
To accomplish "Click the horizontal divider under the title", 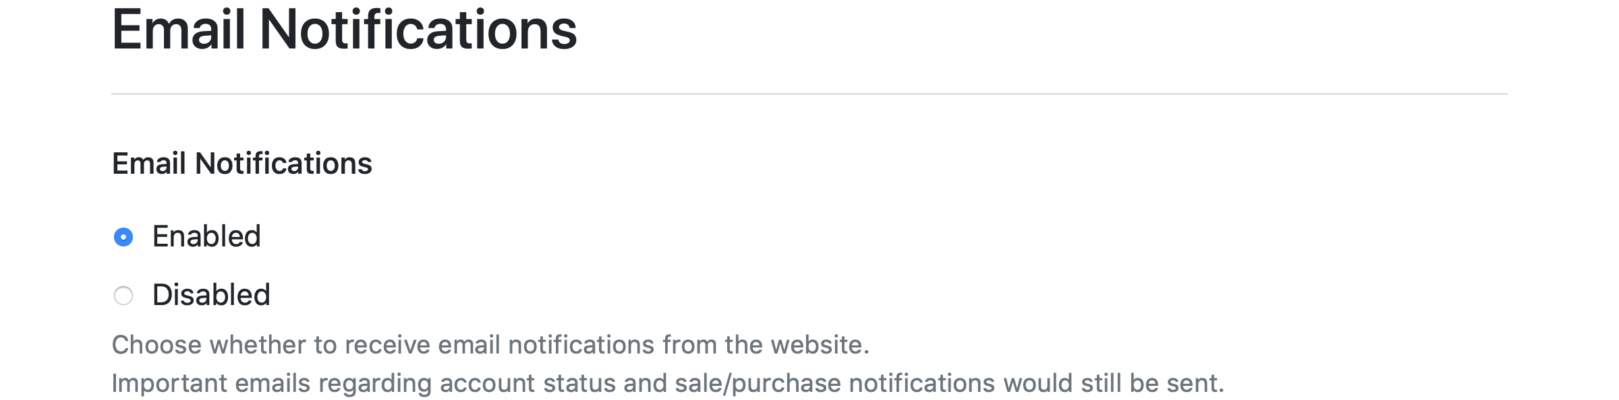I will [x=809, y=94].
